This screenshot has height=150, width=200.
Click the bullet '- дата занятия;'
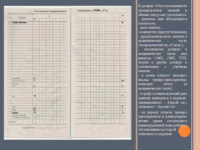pyautogui.click(x=149, y=28)
